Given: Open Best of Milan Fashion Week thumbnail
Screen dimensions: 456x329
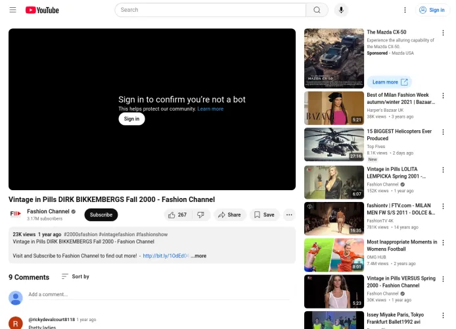Looking at the screenshot, I should (334, 108).
